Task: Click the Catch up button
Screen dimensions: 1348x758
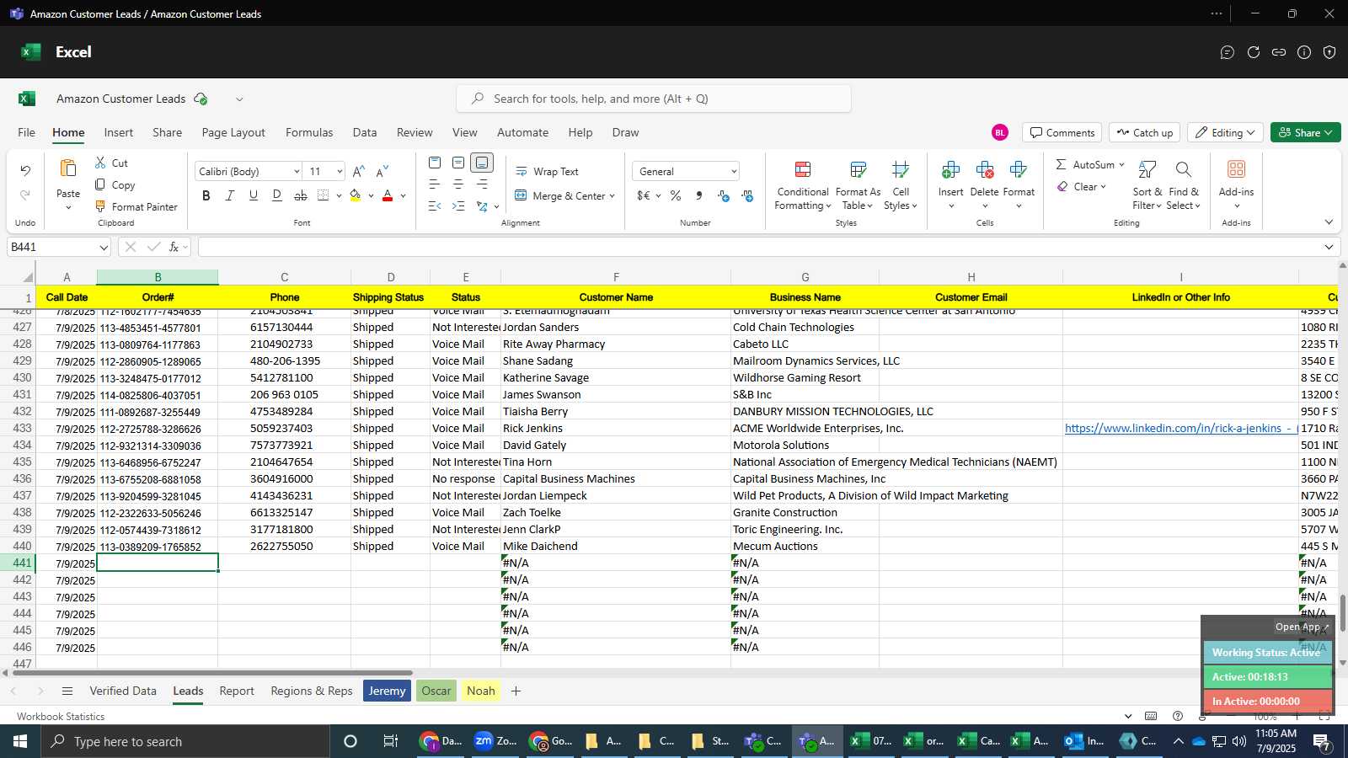Action: click(1144, 132)
